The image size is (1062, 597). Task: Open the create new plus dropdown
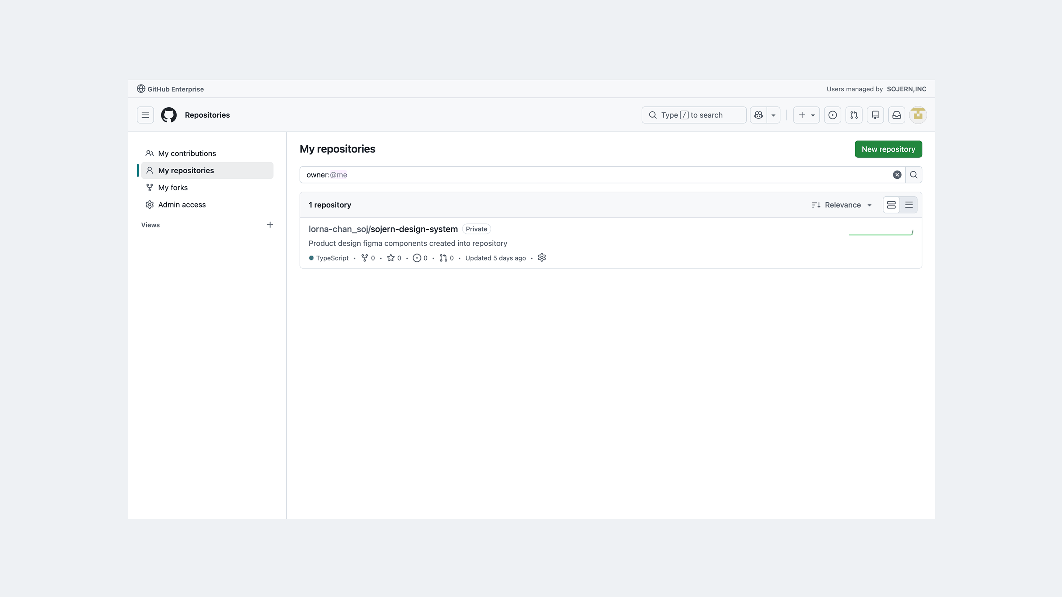point(806,115)
